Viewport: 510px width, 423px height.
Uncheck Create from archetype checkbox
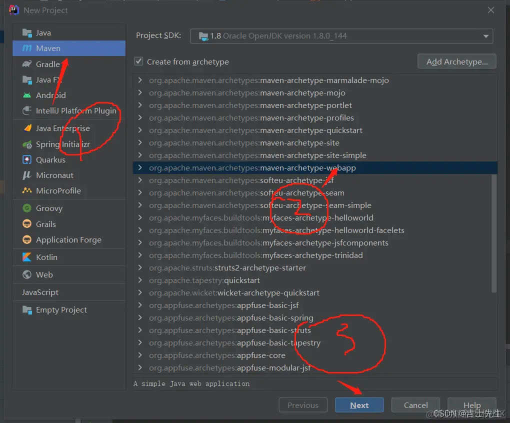click(139, 61)
